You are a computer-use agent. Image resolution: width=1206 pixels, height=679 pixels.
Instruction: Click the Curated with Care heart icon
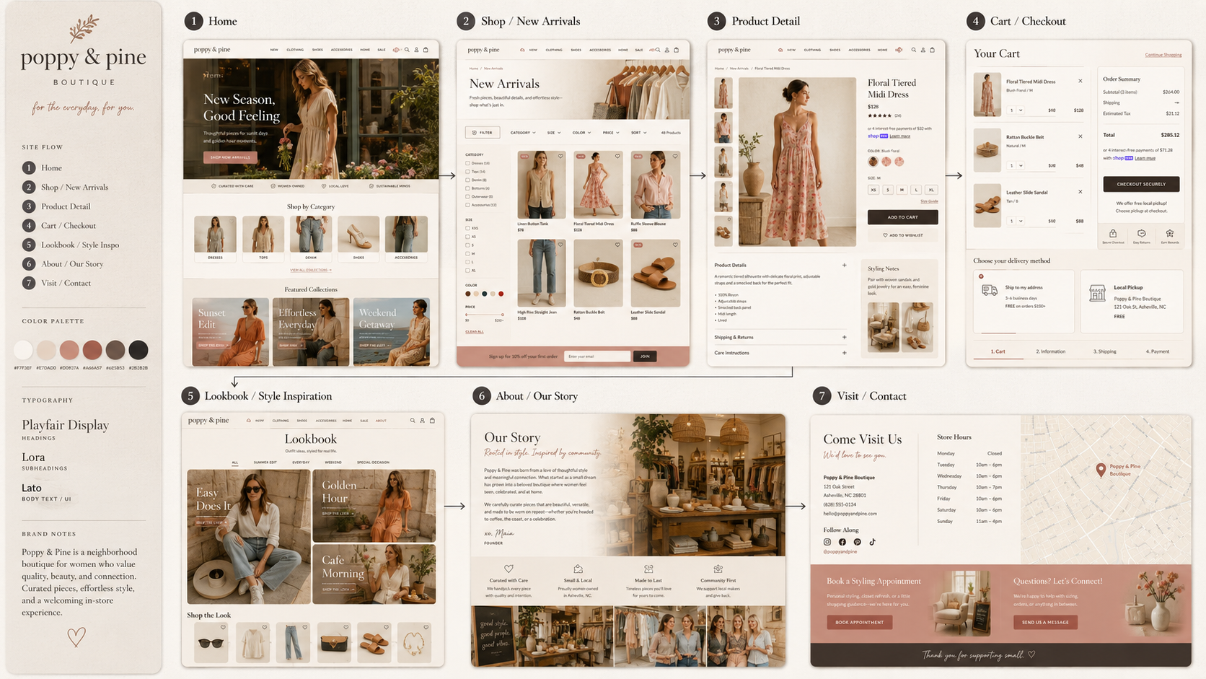pos(509,569)
